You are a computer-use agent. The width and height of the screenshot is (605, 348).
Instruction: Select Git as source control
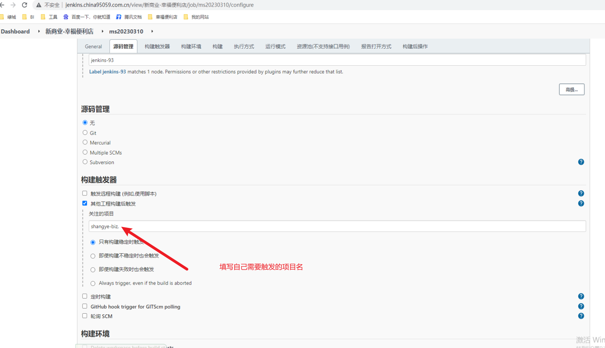click(x=85, y=132)
